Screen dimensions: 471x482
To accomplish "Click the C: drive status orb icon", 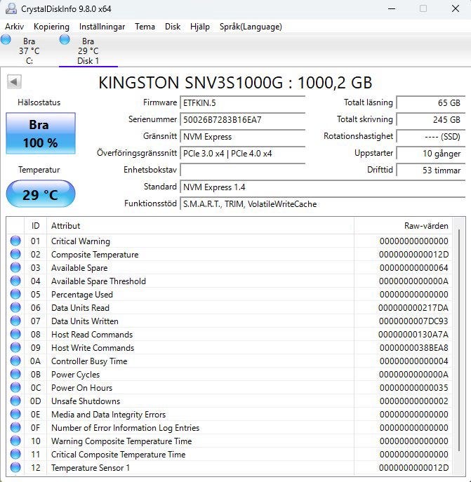I will click(x=6, y=40).
